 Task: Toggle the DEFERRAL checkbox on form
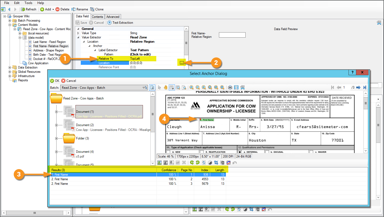[x=240, y=152]
